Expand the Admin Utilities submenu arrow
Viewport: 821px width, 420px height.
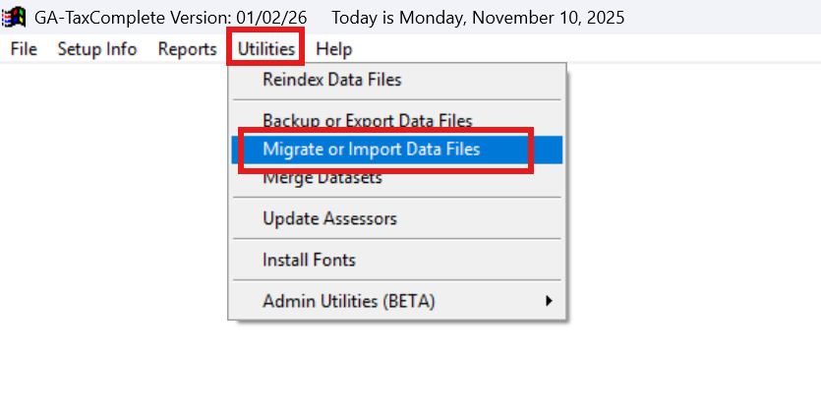(x=549, y=301)
